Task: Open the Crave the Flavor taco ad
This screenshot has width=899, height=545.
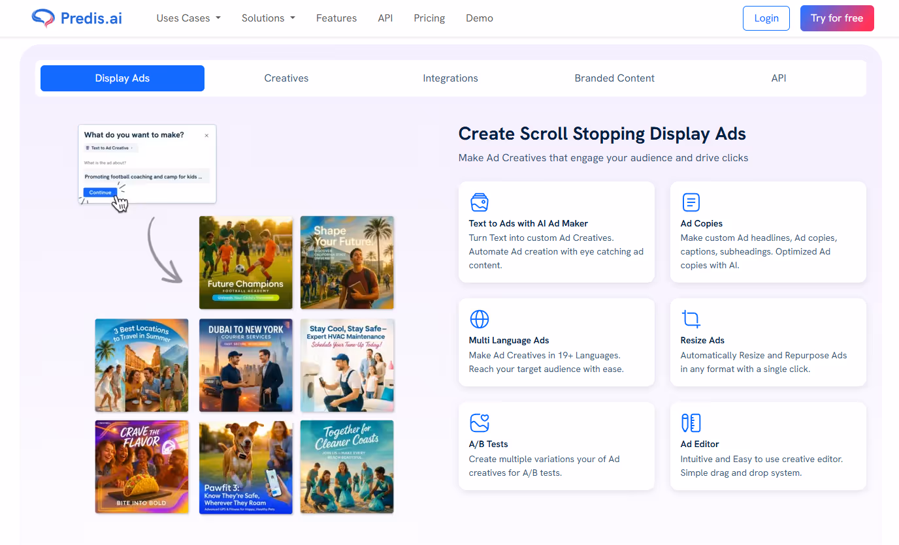Action: coord(142,467)
